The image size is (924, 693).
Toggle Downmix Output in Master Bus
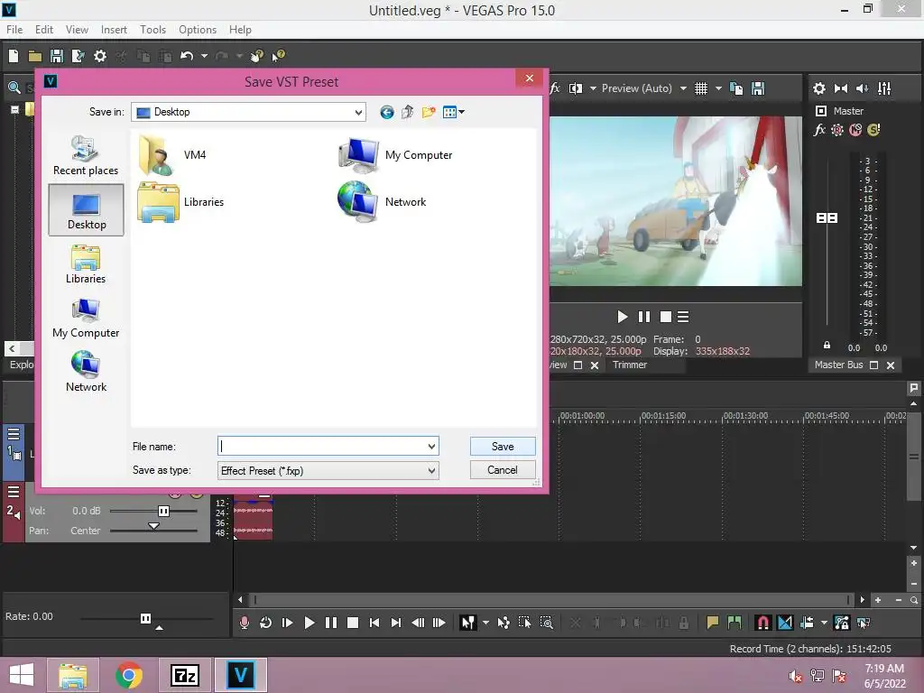tap(841, 88)
